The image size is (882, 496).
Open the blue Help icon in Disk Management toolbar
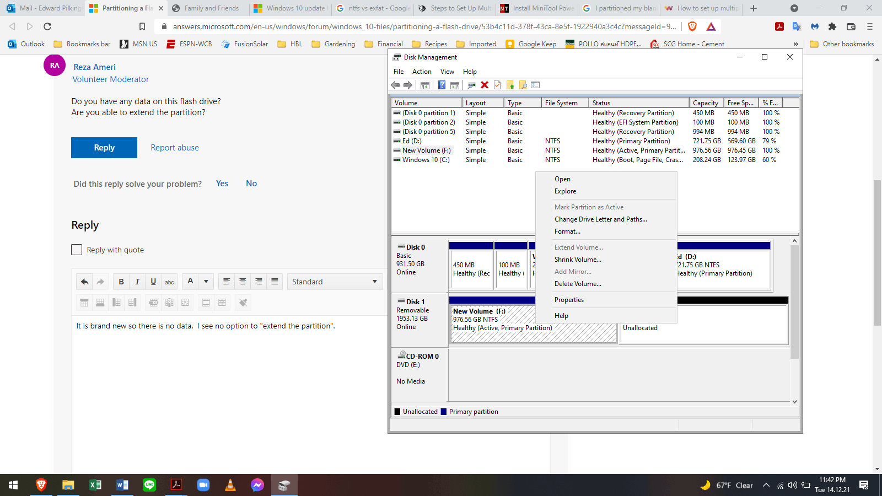coord(442,85)
